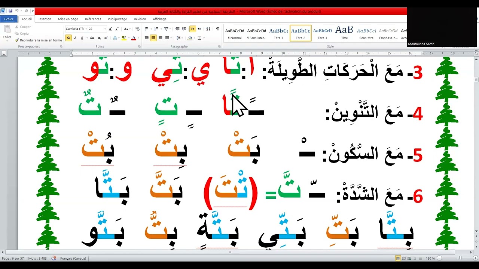This screenshot has height=269, width=479.
Task: Align text to the left
Action: click(146, 38)
